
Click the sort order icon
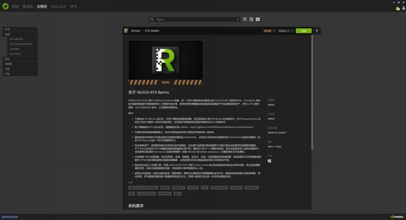click(x=251, y=20)
